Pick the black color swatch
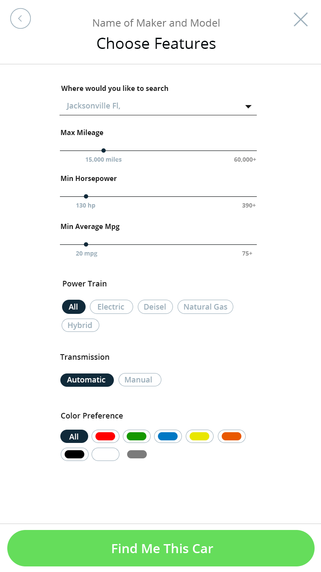The image size is (321, 572). click(x=74, y=455)
